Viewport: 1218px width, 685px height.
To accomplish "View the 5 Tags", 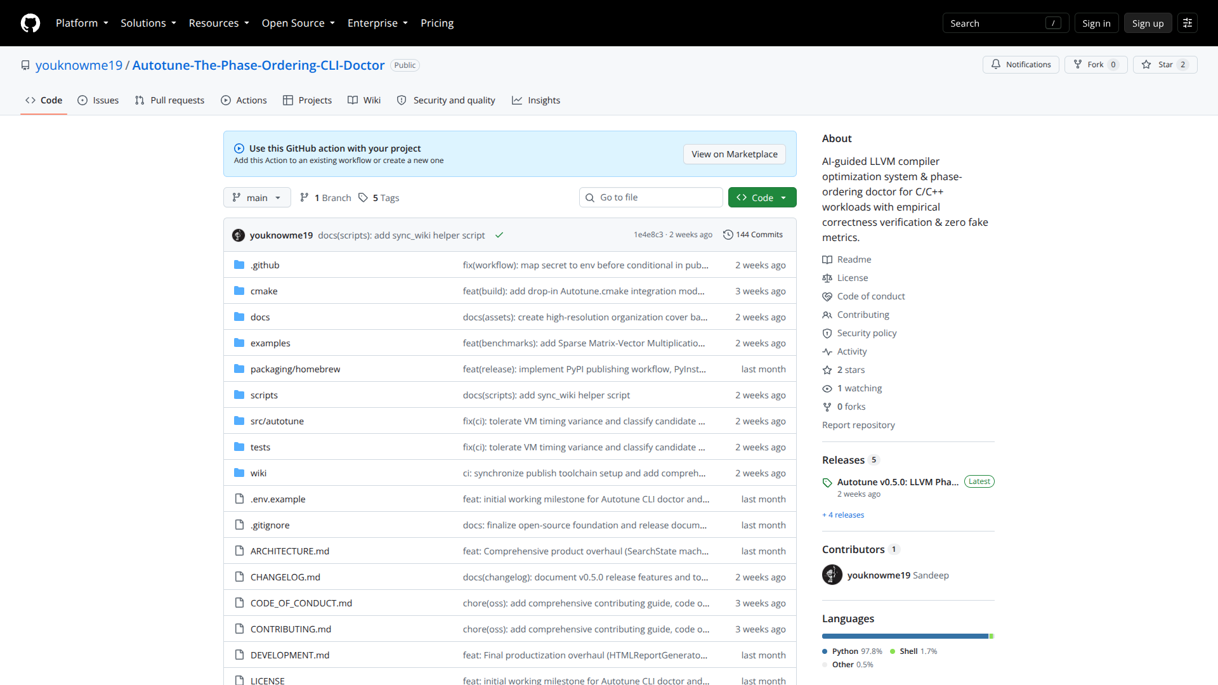I will pos(379,198).
